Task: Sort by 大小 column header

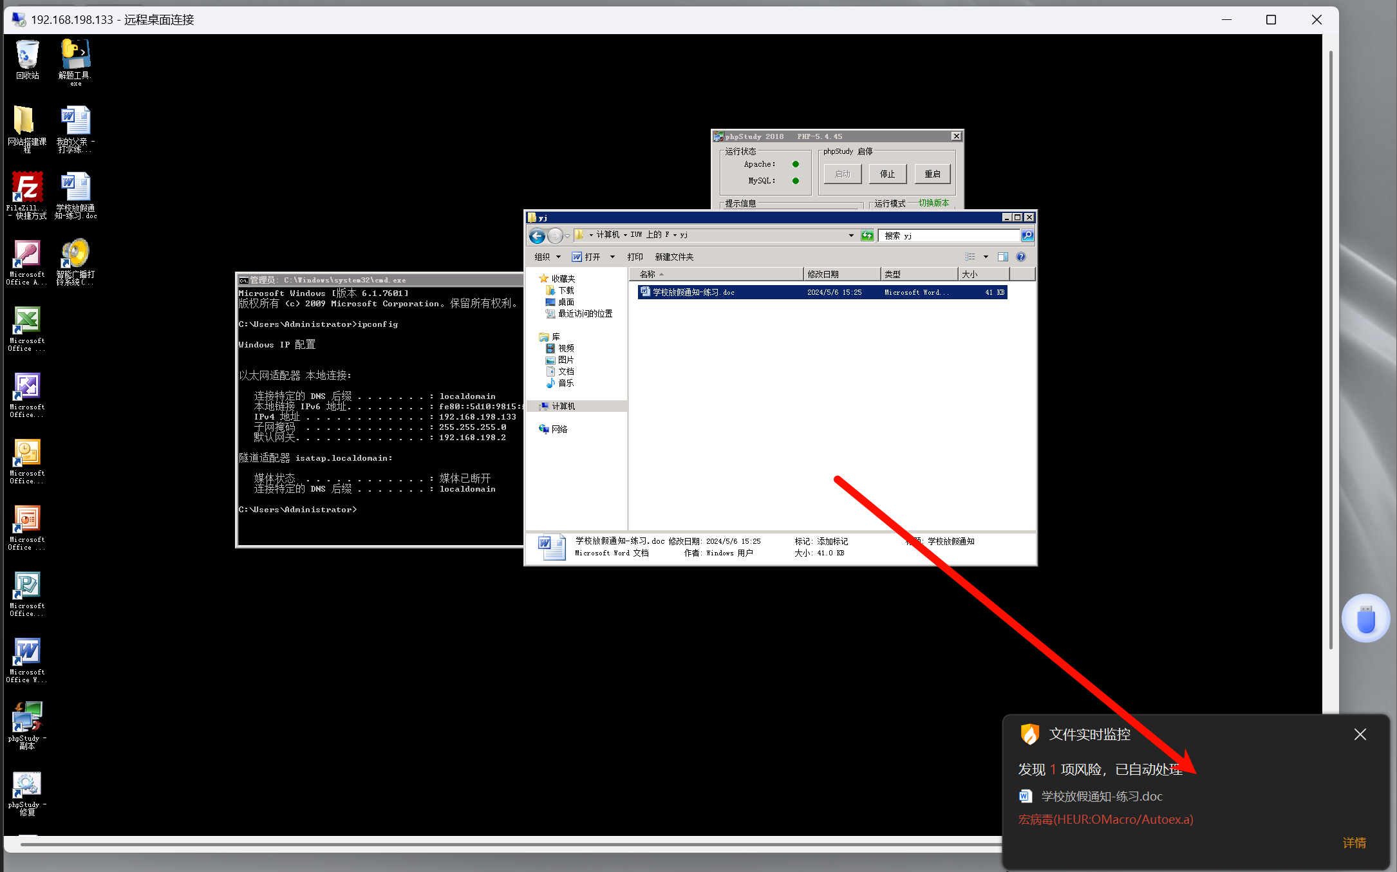Action: (x=984, y=274)
